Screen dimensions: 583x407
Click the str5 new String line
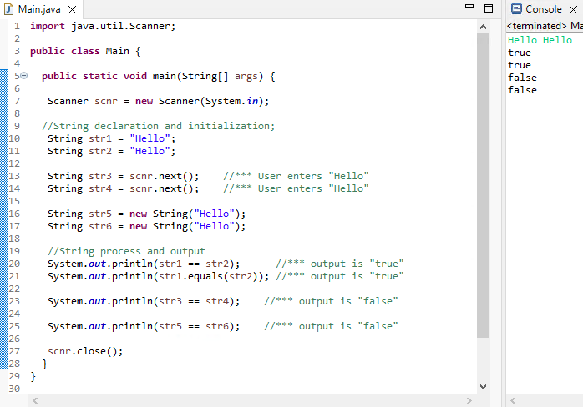146,214
